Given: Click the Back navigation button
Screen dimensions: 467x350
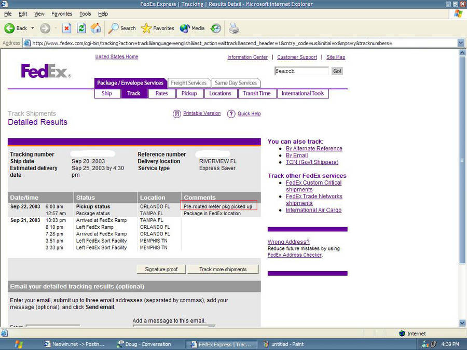Looking at the screenshot, I should tap(16, 28).
